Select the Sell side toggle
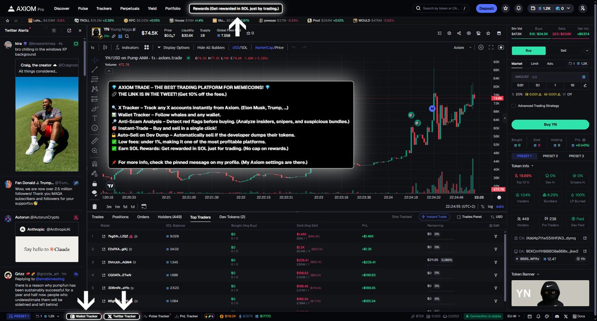597x321 pixels. coord(564,50)
